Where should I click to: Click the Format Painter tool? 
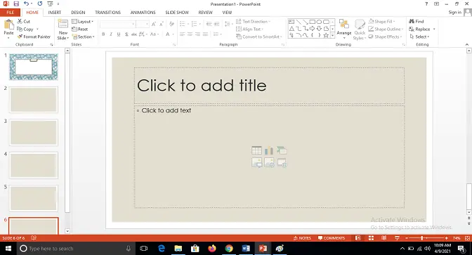[34, 37]
